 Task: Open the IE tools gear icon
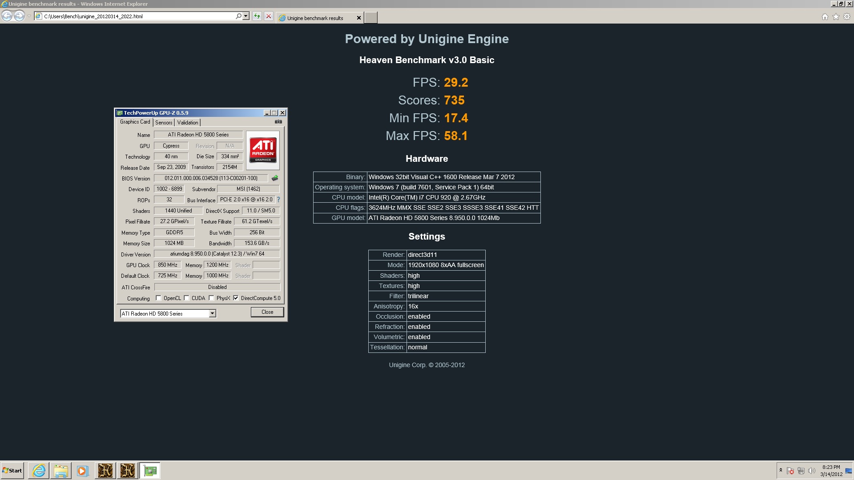click(x=847, y=17)
